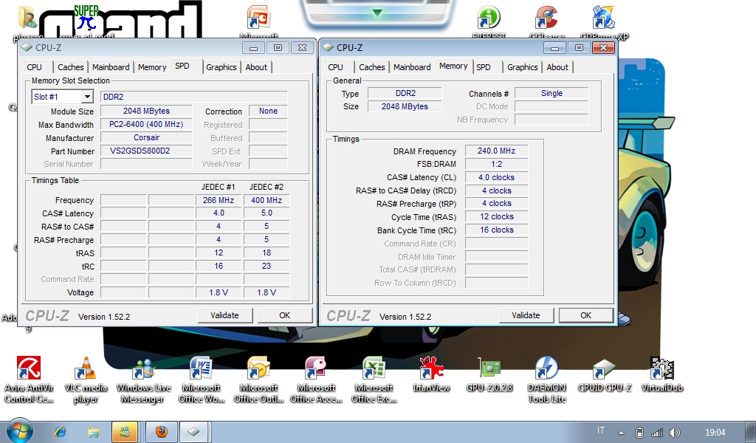
Task: Launch the VirtualDub desktop icon
Action: click(661, 369)
